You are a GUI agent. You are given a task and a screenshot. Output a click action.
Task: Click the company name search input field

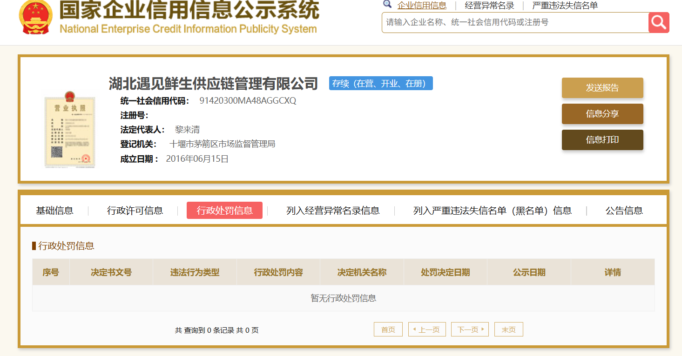click(515, 22)
